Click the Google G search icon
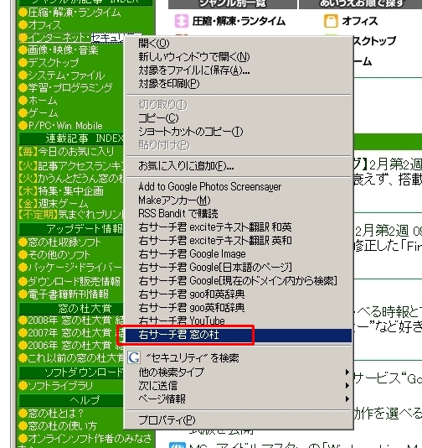The height and width of the screenshot is (448, 422). click(x=134, y=357)
